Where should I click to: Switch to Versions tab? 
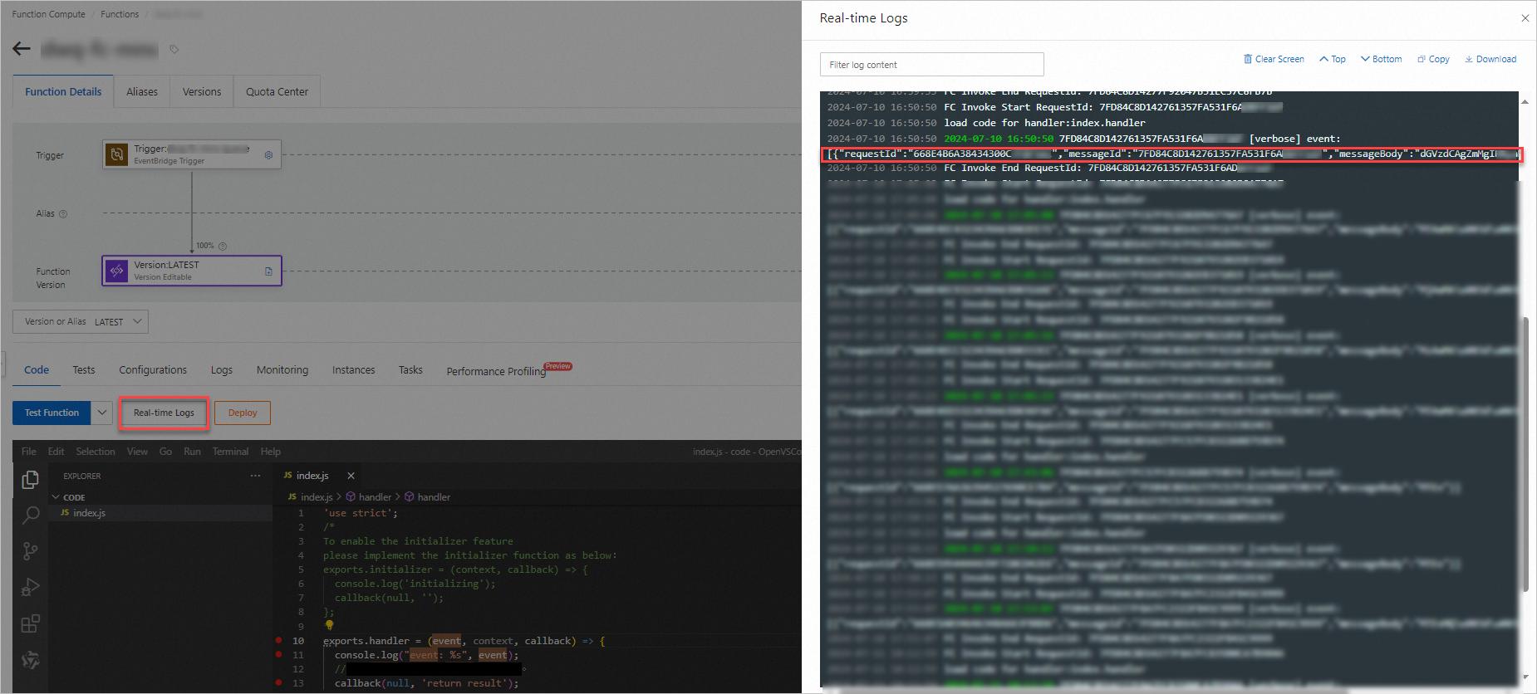tap(202, 91)
